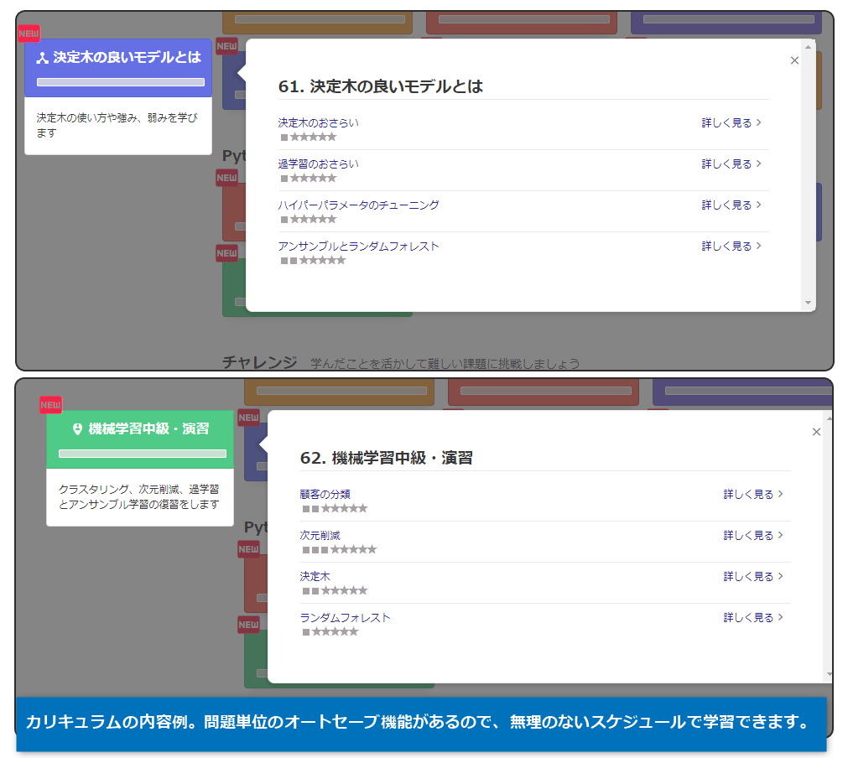Select ハイパーパラメータのチューニング lesson
This screenshot has width=848, height=758.
[358, 205]
